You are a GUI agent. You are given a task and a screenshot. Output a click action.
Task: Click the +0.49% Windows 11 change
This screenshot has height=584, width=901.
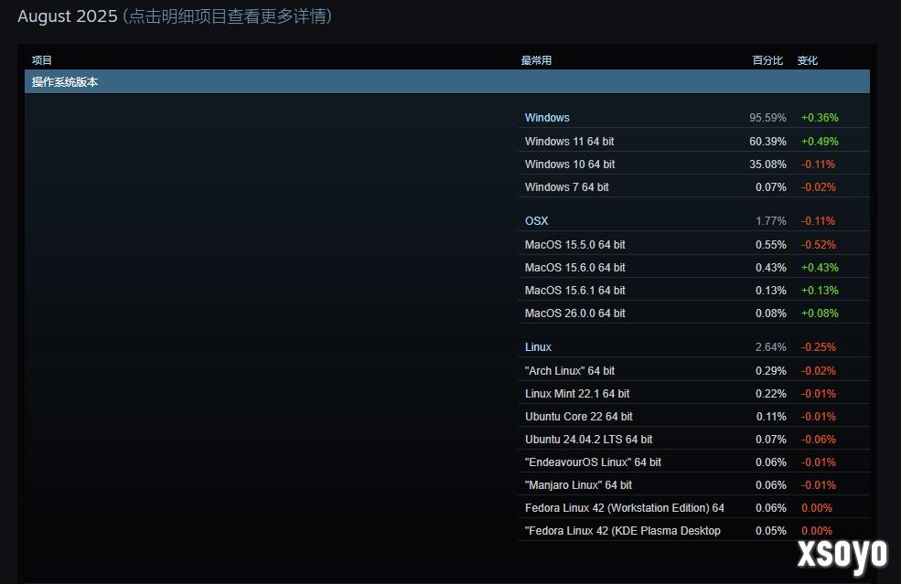point(820,142)
